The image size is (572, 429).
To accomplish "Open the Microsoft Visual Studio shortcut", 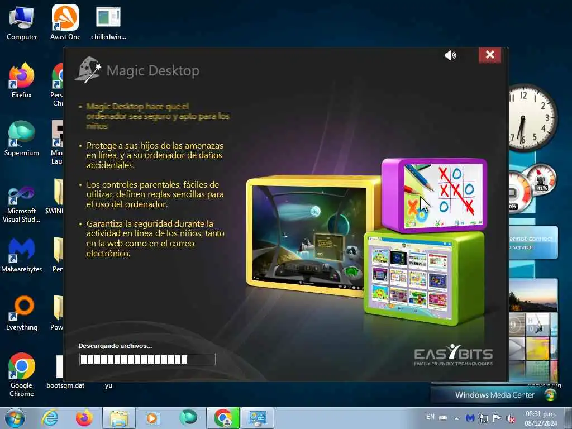I will (22, 204).
